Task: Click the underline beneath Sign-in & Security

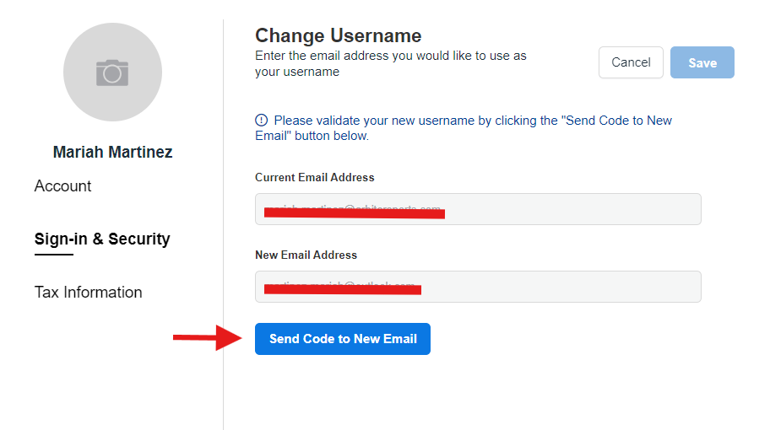Action: tap(54, 255)
